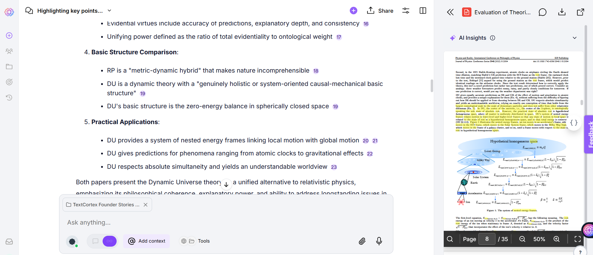Expand the Highlighting key points chat dropdown
This screenshot has height=255, width=593.
click(109, 11)
